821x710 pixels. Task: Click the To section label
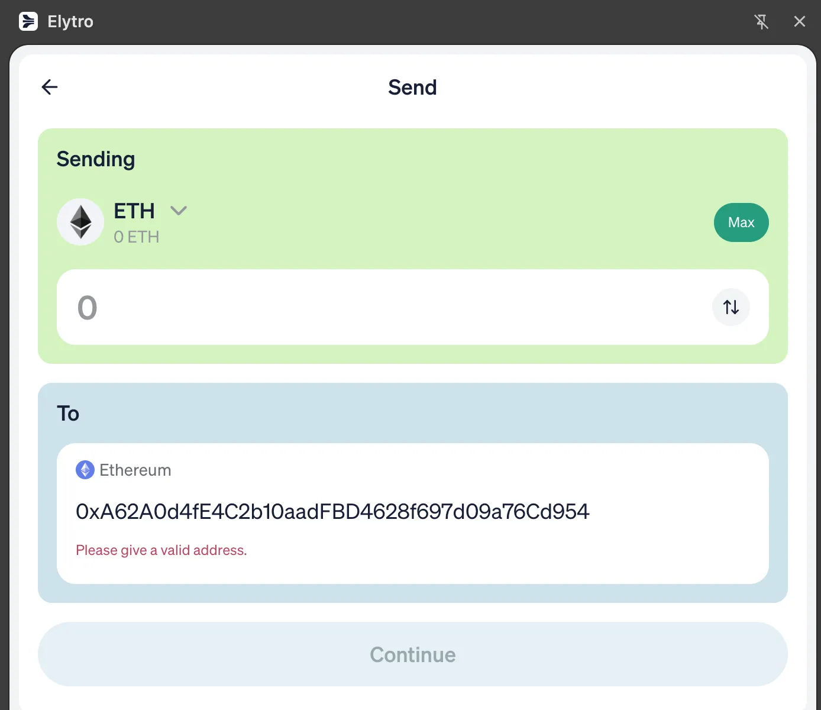(68, 414)
